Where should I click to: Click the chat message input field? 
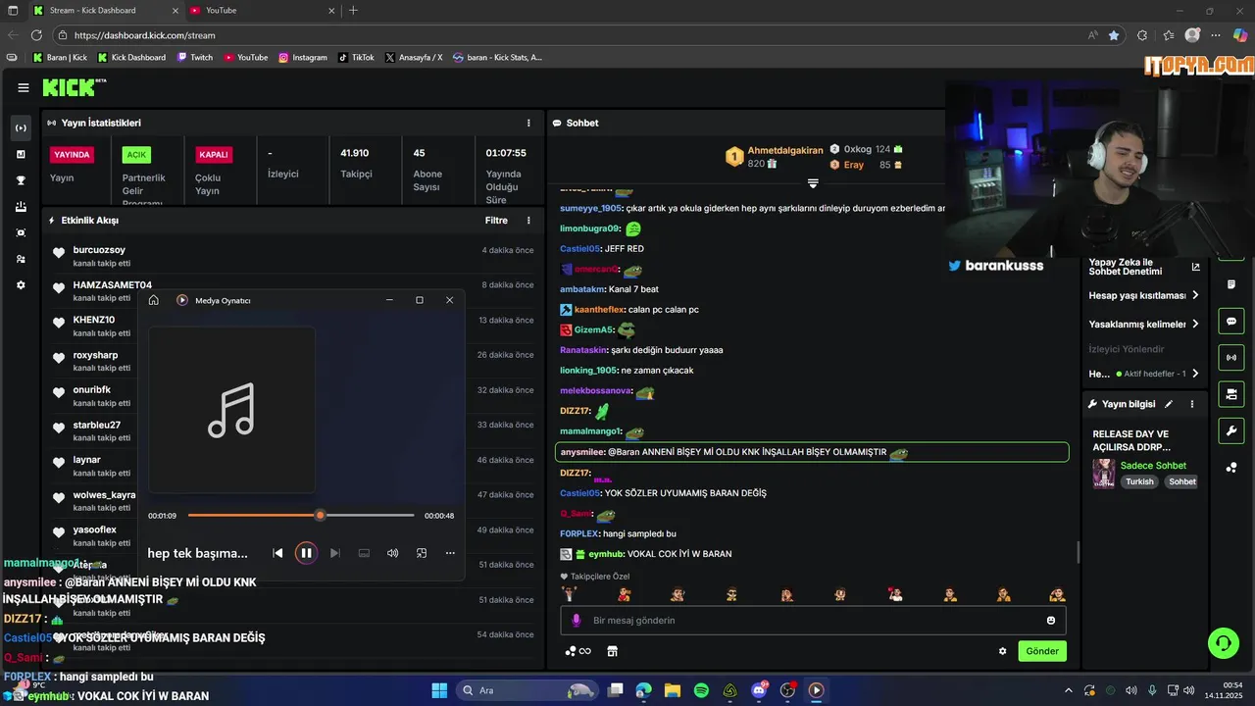[x=814, y=621]
